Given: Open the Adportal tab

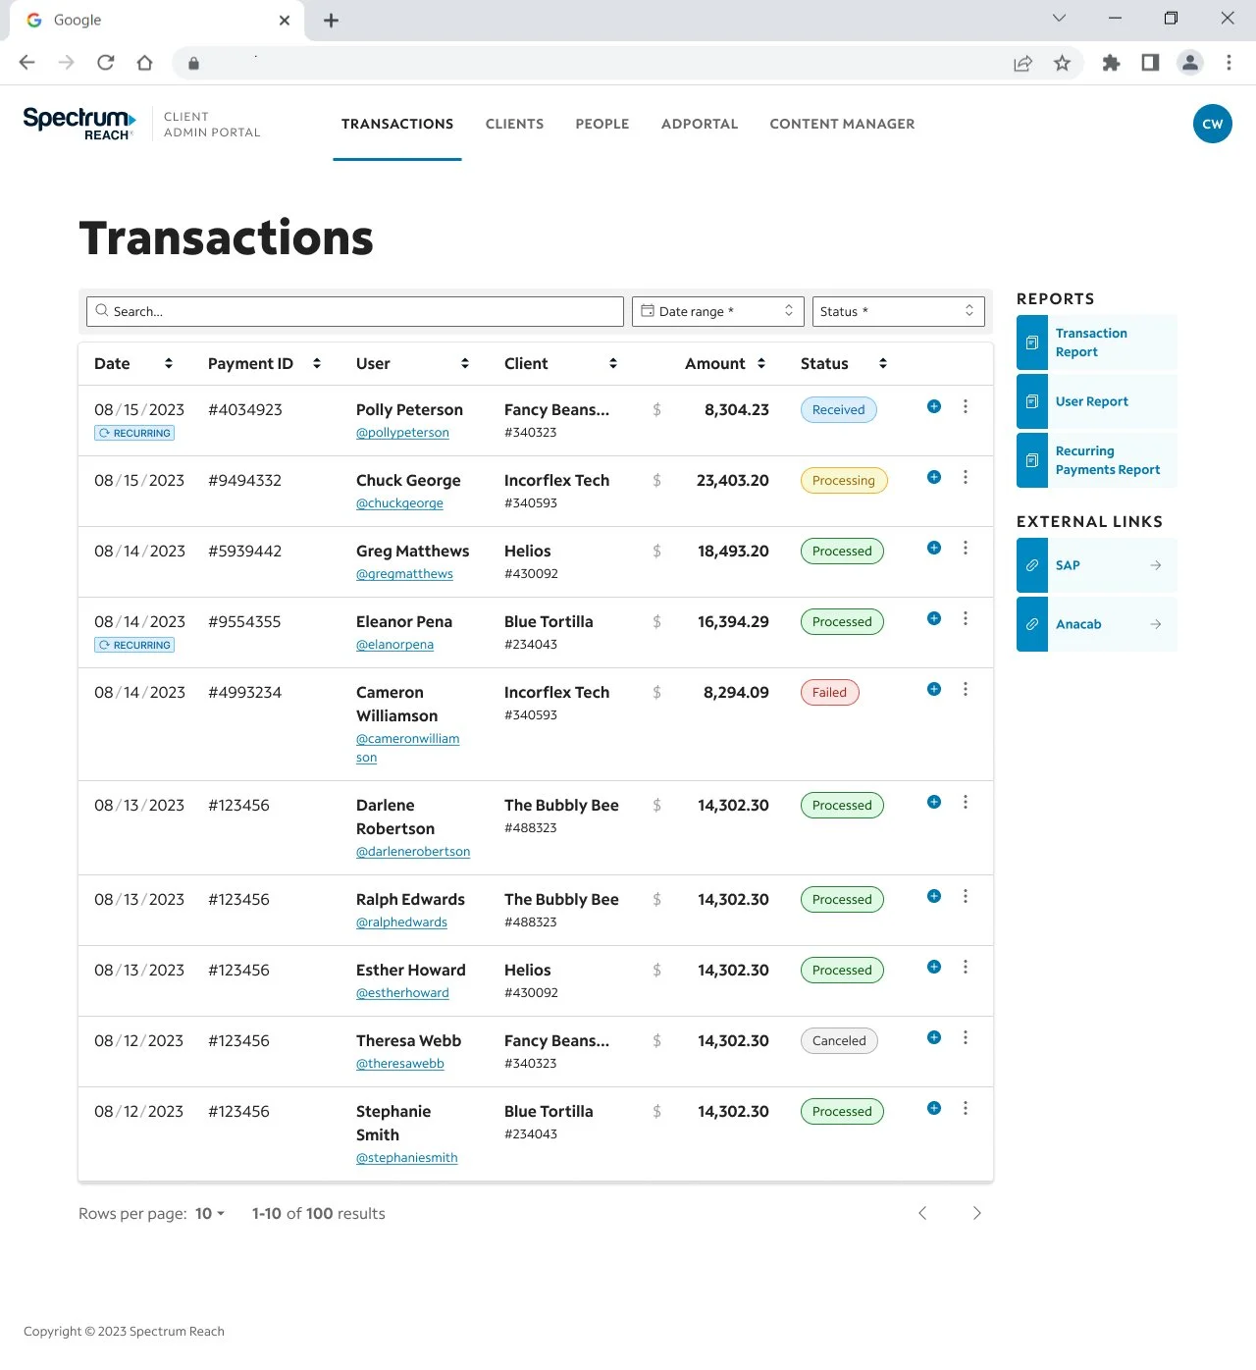Looking at the screenshot, I should [700, 124].
